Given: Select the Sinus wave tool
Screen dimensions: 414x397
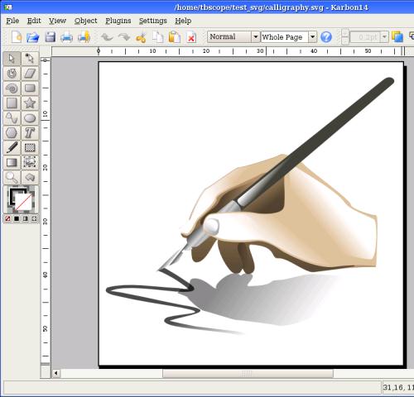Looking at the screenshot, I should (12, 118).
